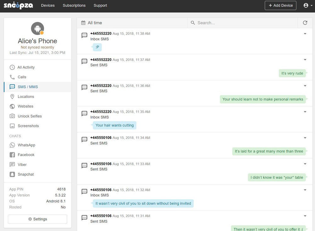This screenshot has width=315, height=231.
Task: Refresh the message list
Action: tap(305, 23)
